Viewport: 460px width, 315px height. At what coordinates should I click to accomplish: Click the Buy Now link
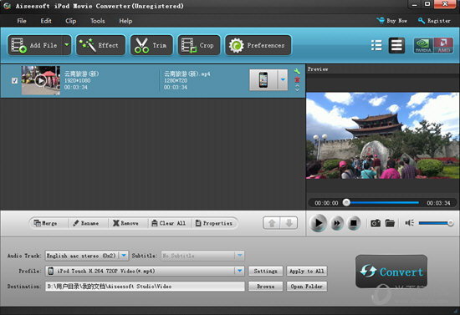tap(392, 21)
